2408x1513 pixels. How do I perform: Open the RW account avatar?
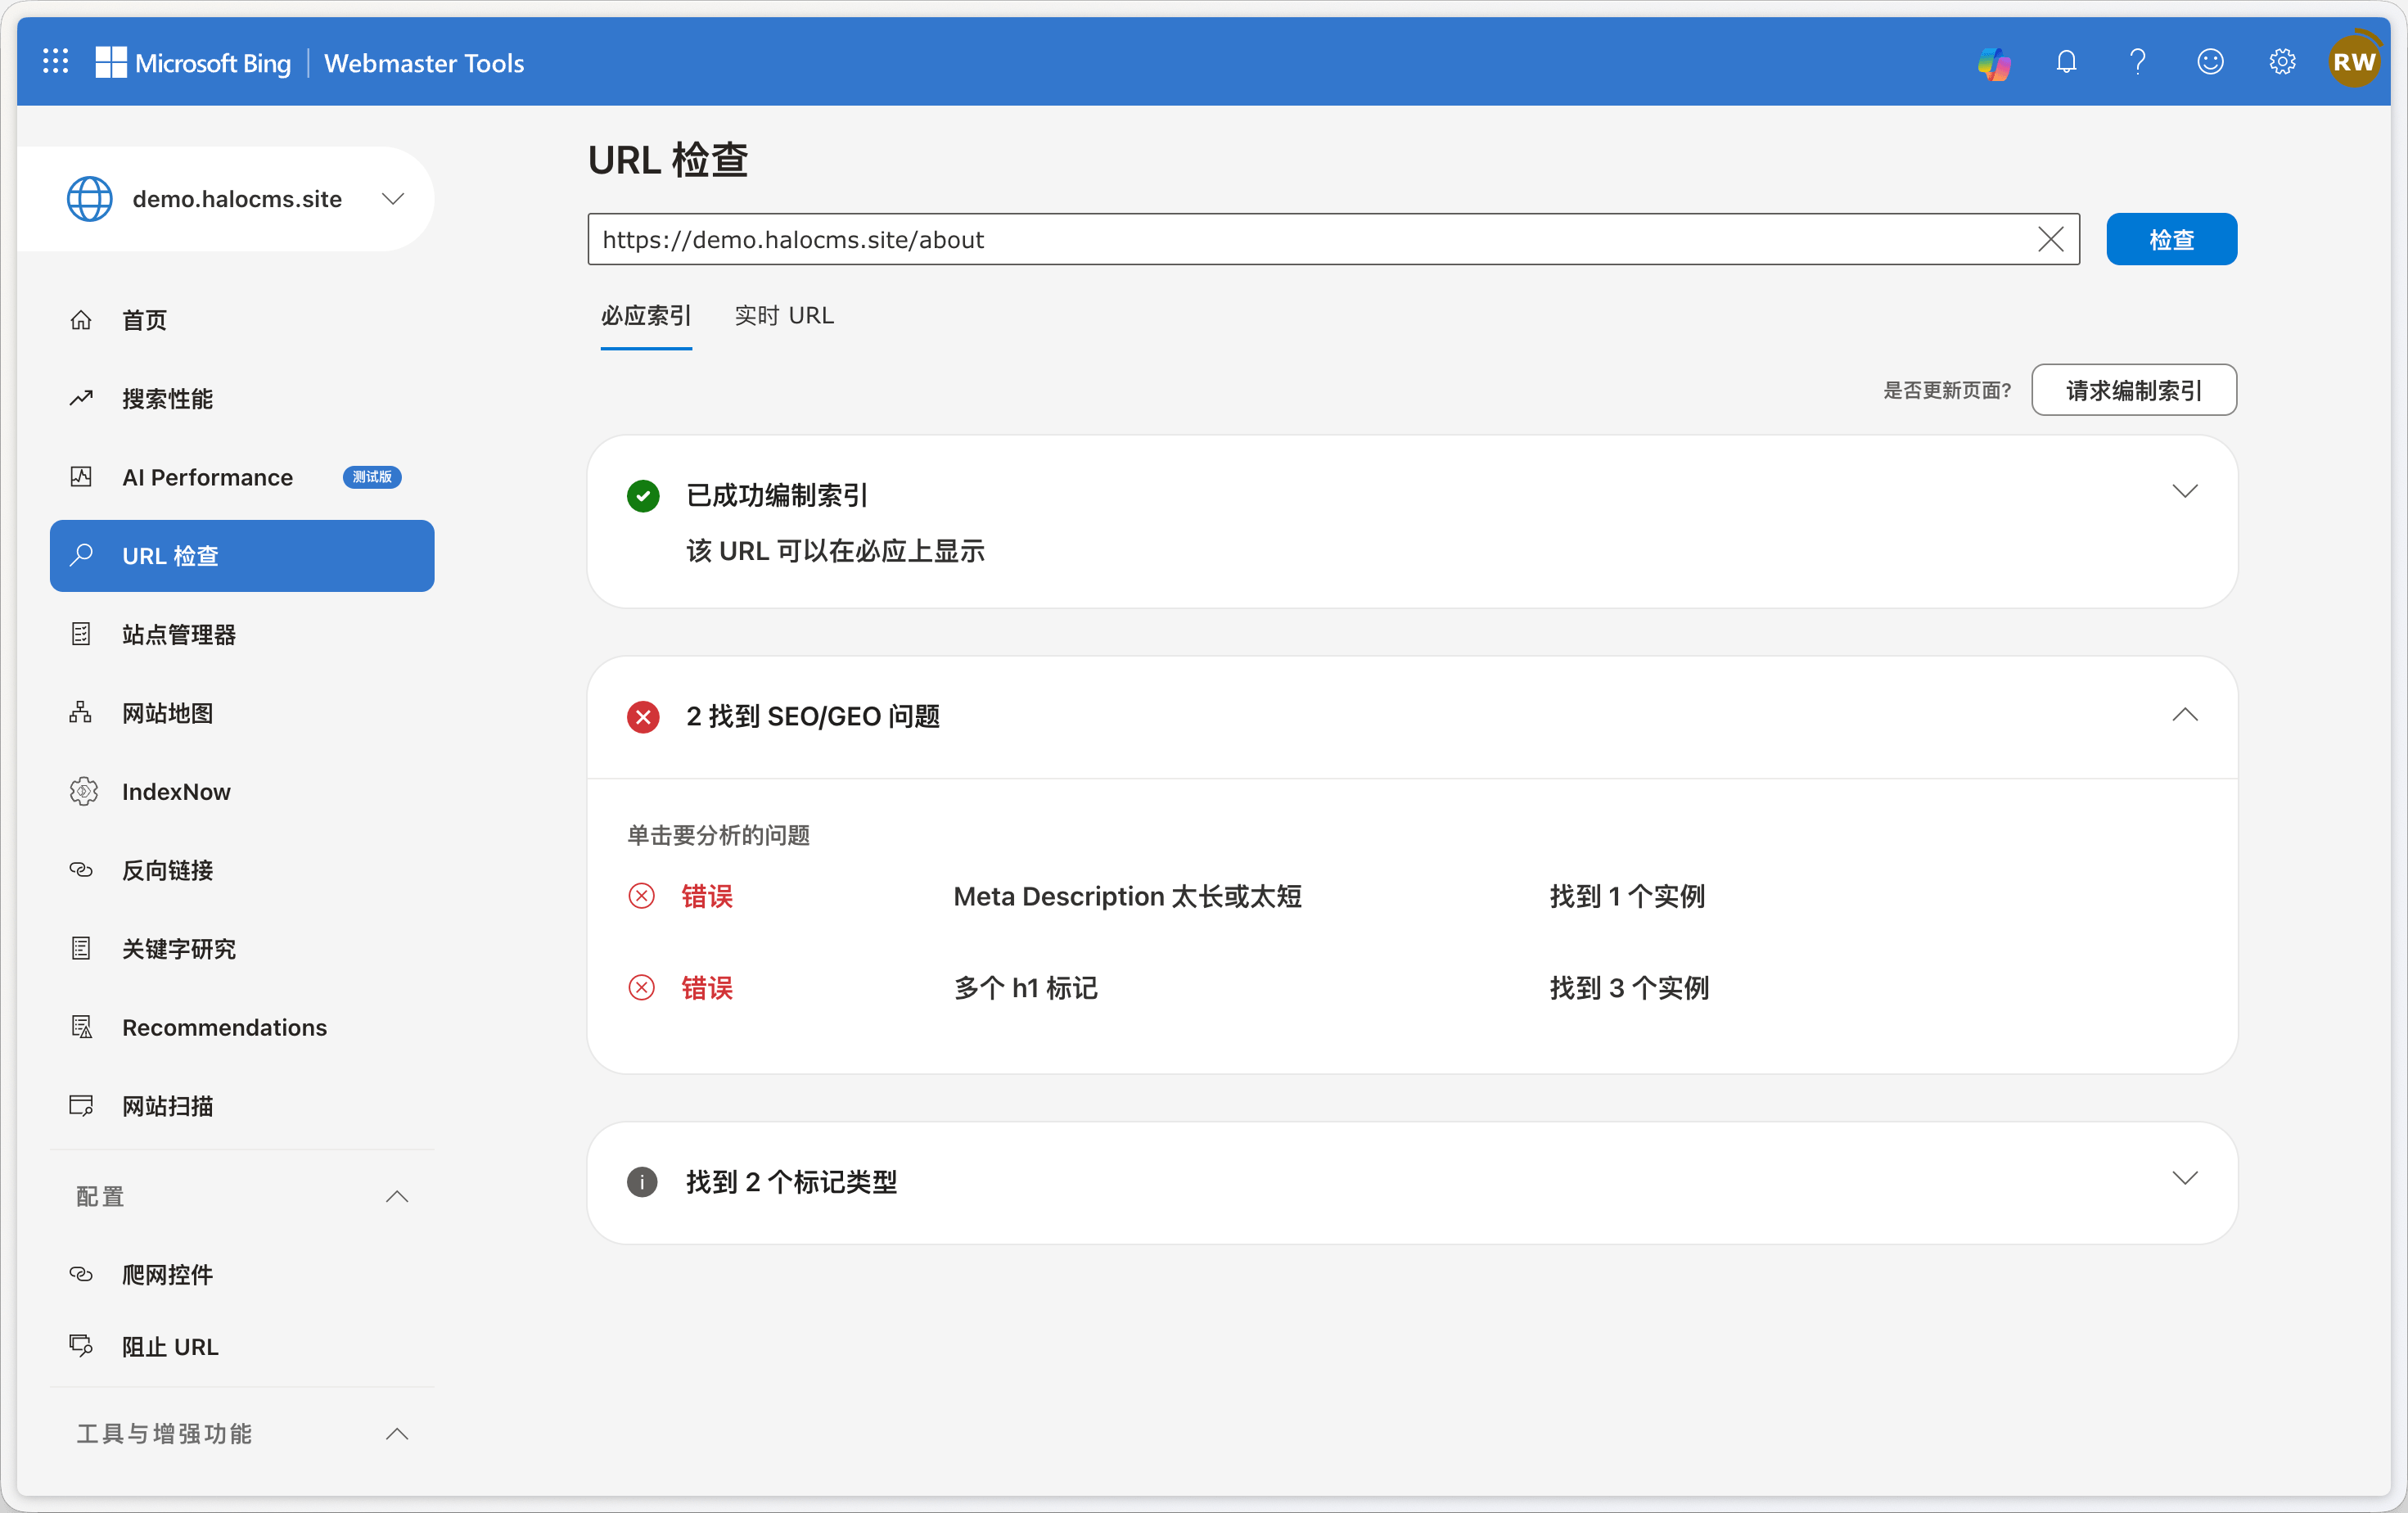[2354, 62]
